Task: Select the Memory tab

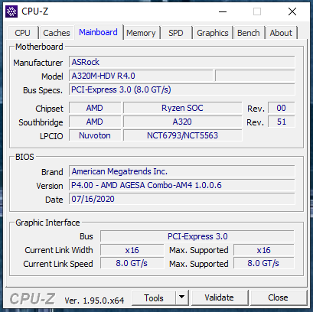Action: pos(141,33)
